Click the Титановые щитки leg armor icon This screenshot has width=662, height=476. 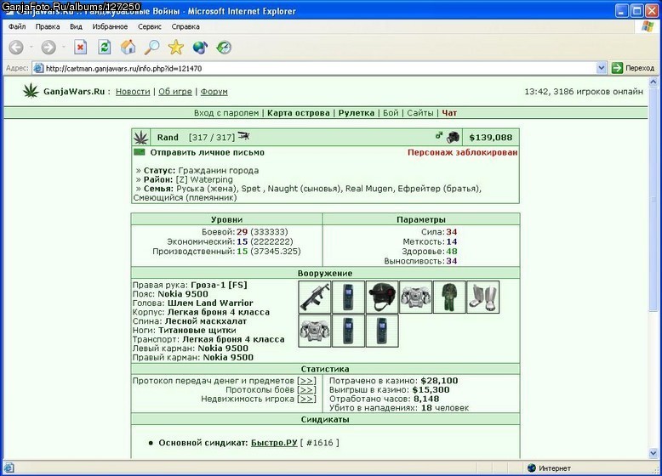coord(483,297)
